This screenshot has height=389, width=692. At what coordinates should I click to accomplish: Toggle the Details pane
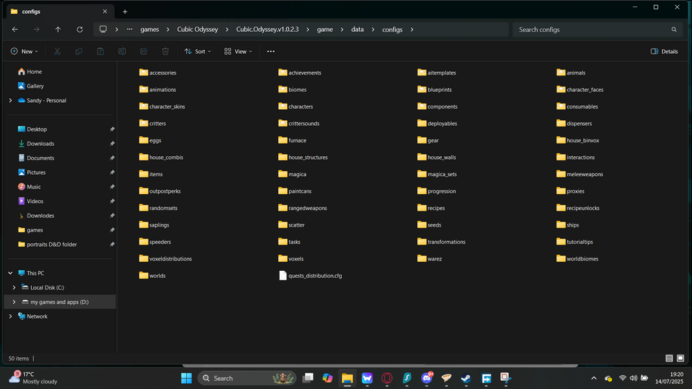coord(664,51)
